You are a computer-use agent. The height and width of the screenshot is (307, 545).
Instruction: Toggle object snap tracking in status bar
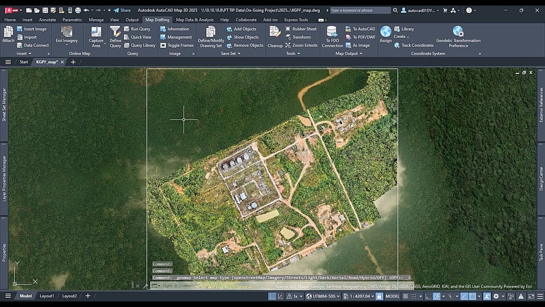[x=464, y=296]
